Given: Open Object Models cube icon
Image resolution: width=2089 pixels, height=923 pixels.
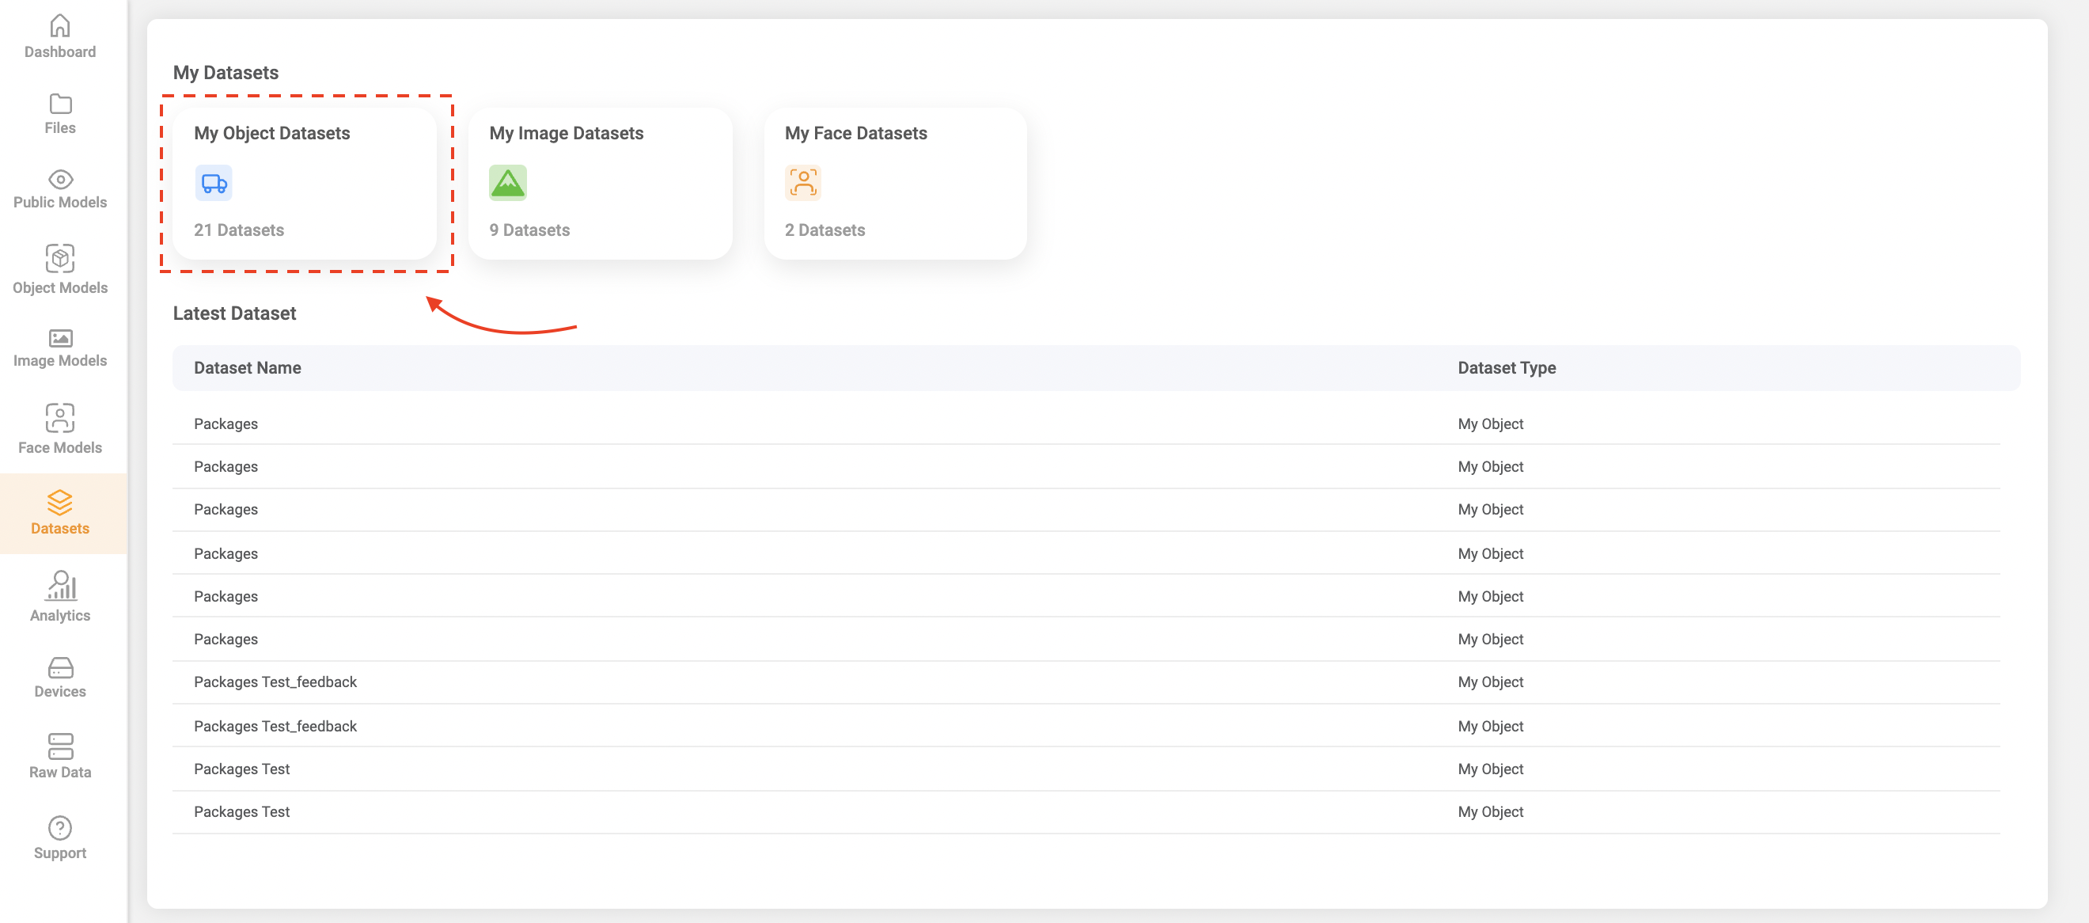Looking at the screenshot, I should [x=60, y=258].
